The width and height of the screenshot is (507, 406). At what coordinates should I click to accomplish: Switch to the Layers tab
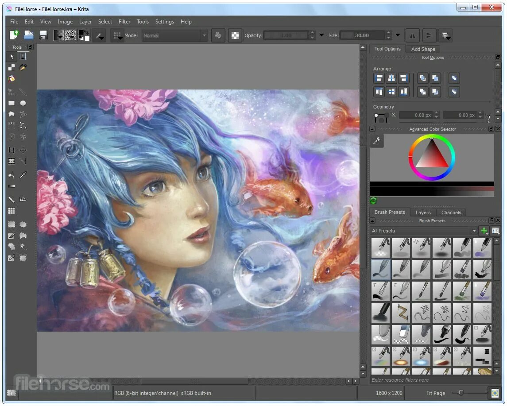click(423, 213)
